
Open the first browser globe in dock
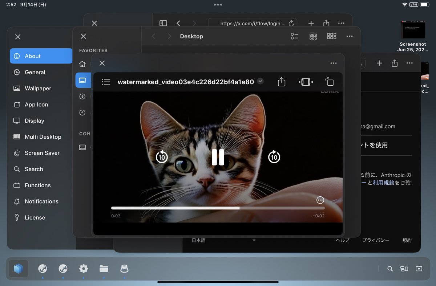point(43,269)
